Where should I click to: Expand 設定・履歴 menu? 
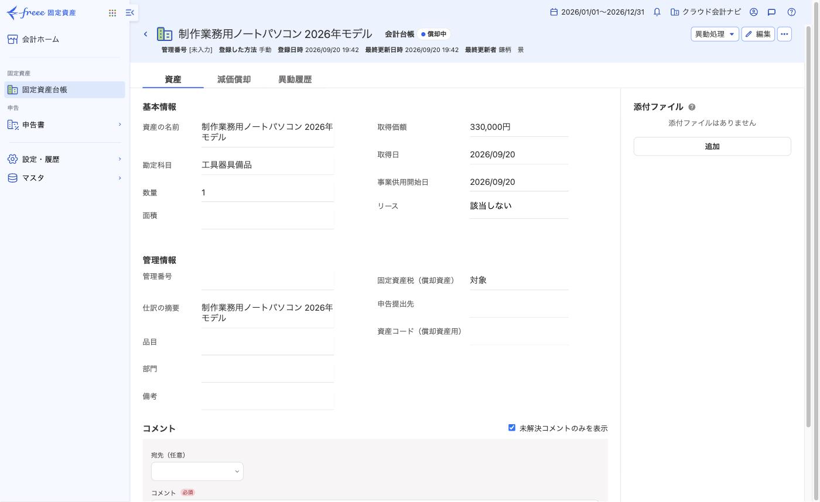[x=64, y=159]
